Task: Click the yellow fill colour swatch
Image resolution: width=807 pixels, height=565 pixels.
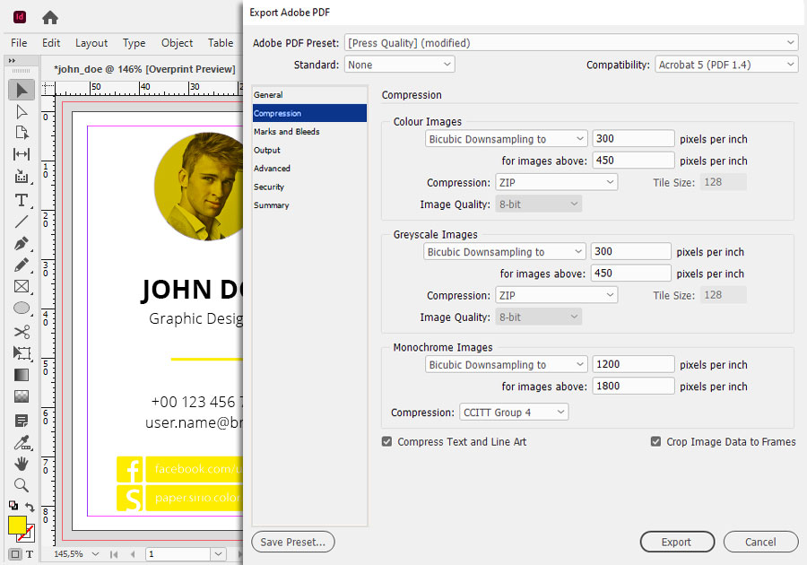Action: tap(17, 526)
